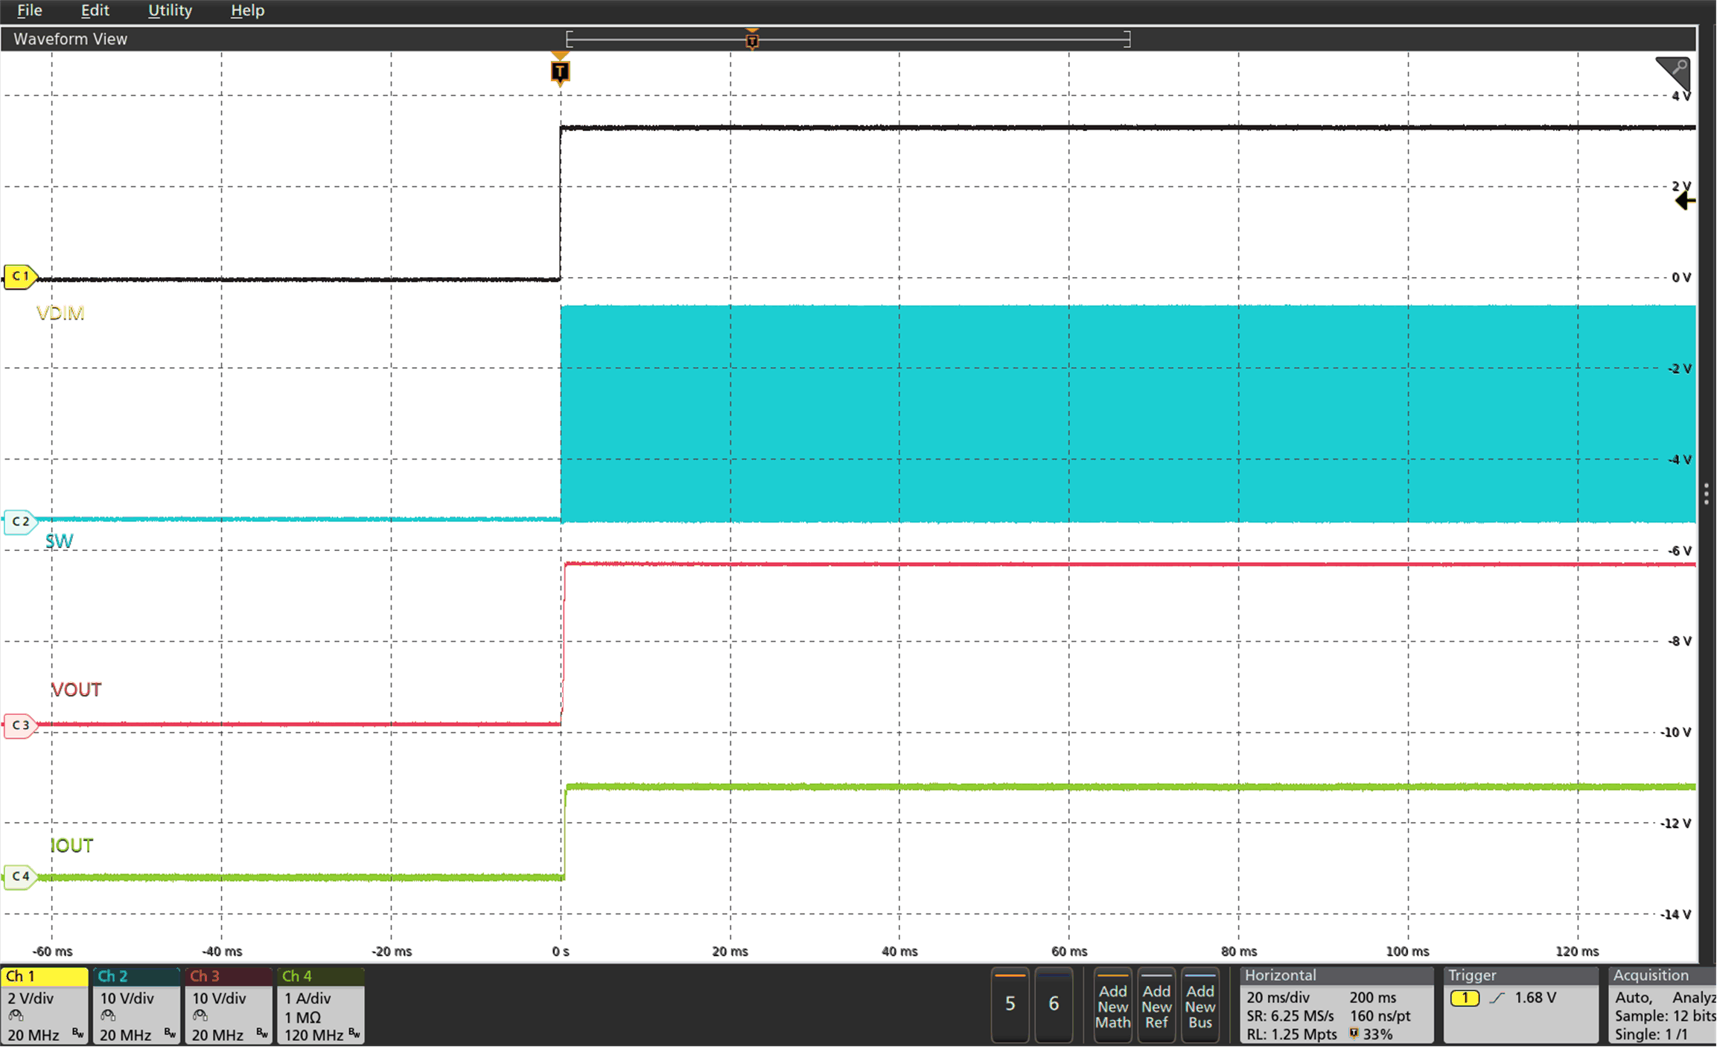The height and width of the screenshot is (1047, 1717).
Task: Click Add New Bus
Action: point(1200,1006)
